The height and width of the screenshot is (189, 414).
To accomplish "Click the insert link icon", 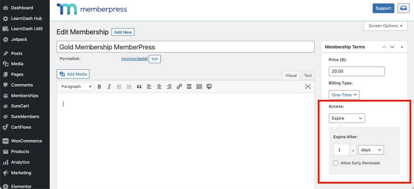I will (x=179, y=87).
